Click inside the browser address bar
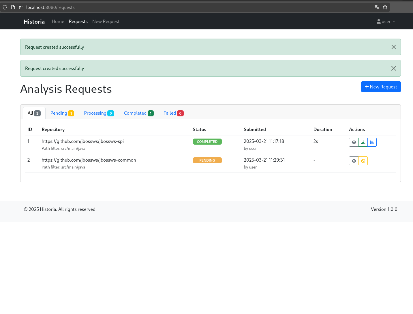This screenshot has height=314, width=413. pos(115,7)
